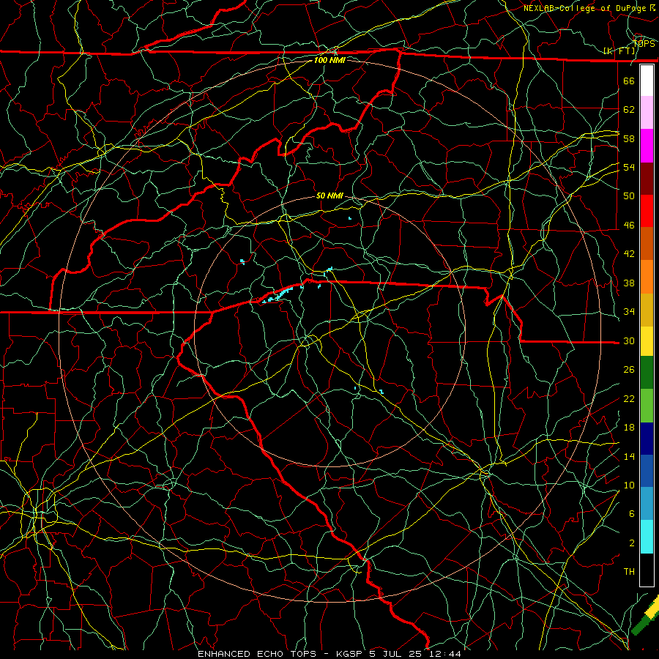Click the white swatch on the tops scale
659x659 pixels.
[x=647, y=81]
